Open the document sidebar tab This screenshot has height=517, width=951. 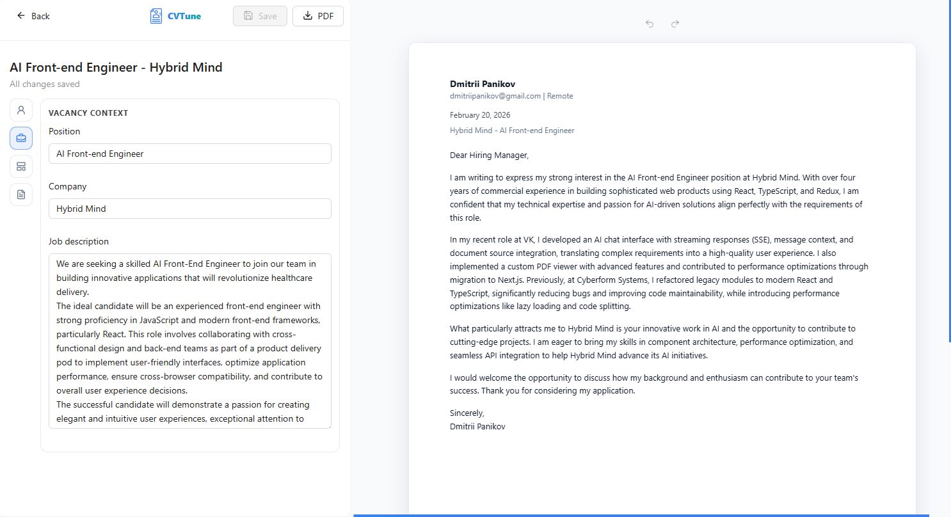21,195
